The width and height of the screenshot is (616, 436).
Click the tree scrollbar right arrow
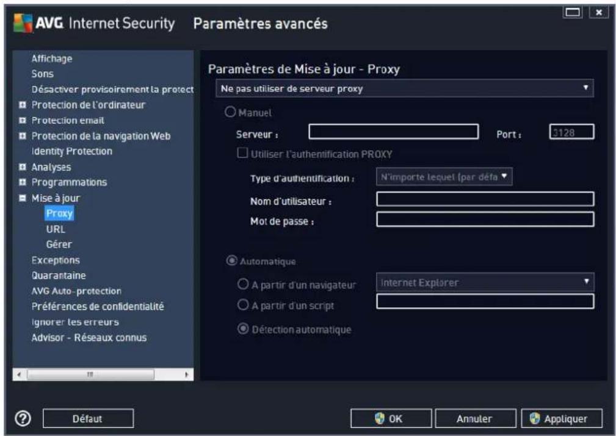(187, 374)
